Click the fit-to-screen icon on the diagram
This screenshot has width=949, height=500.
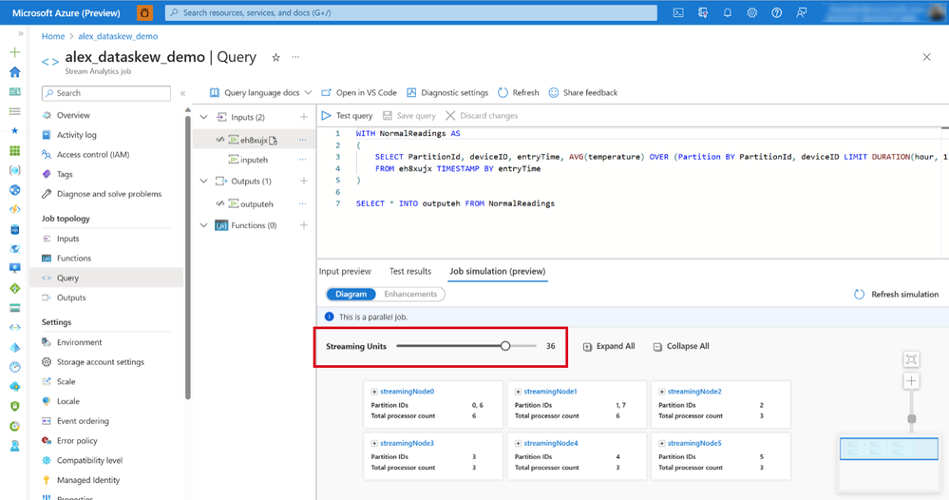[911, 359]
